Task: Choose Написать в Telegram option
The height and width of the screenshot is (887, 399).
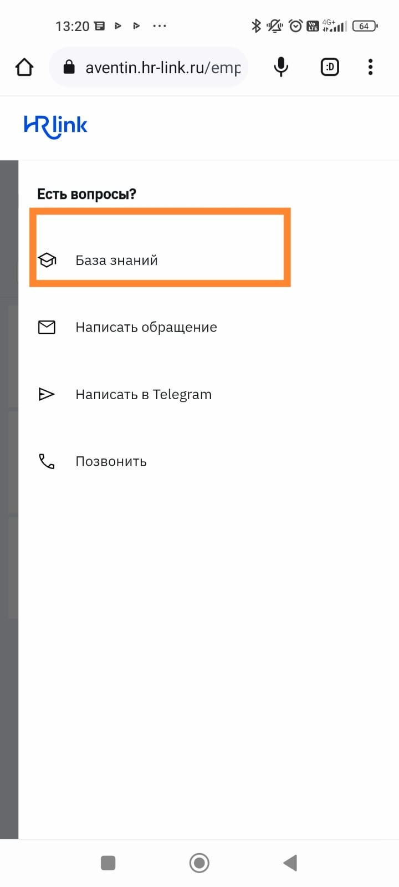Action: coord(143,394)
